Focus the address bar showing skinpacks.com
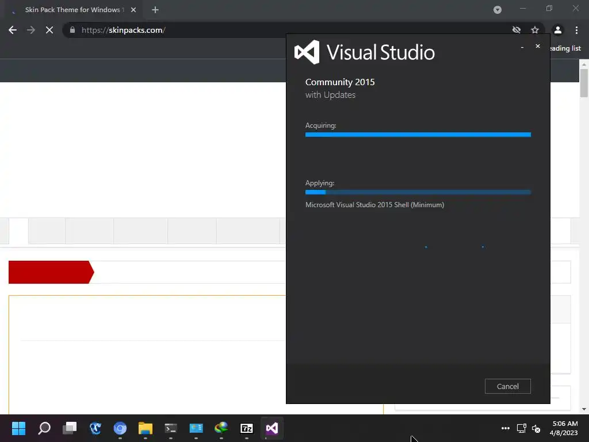 285,30
